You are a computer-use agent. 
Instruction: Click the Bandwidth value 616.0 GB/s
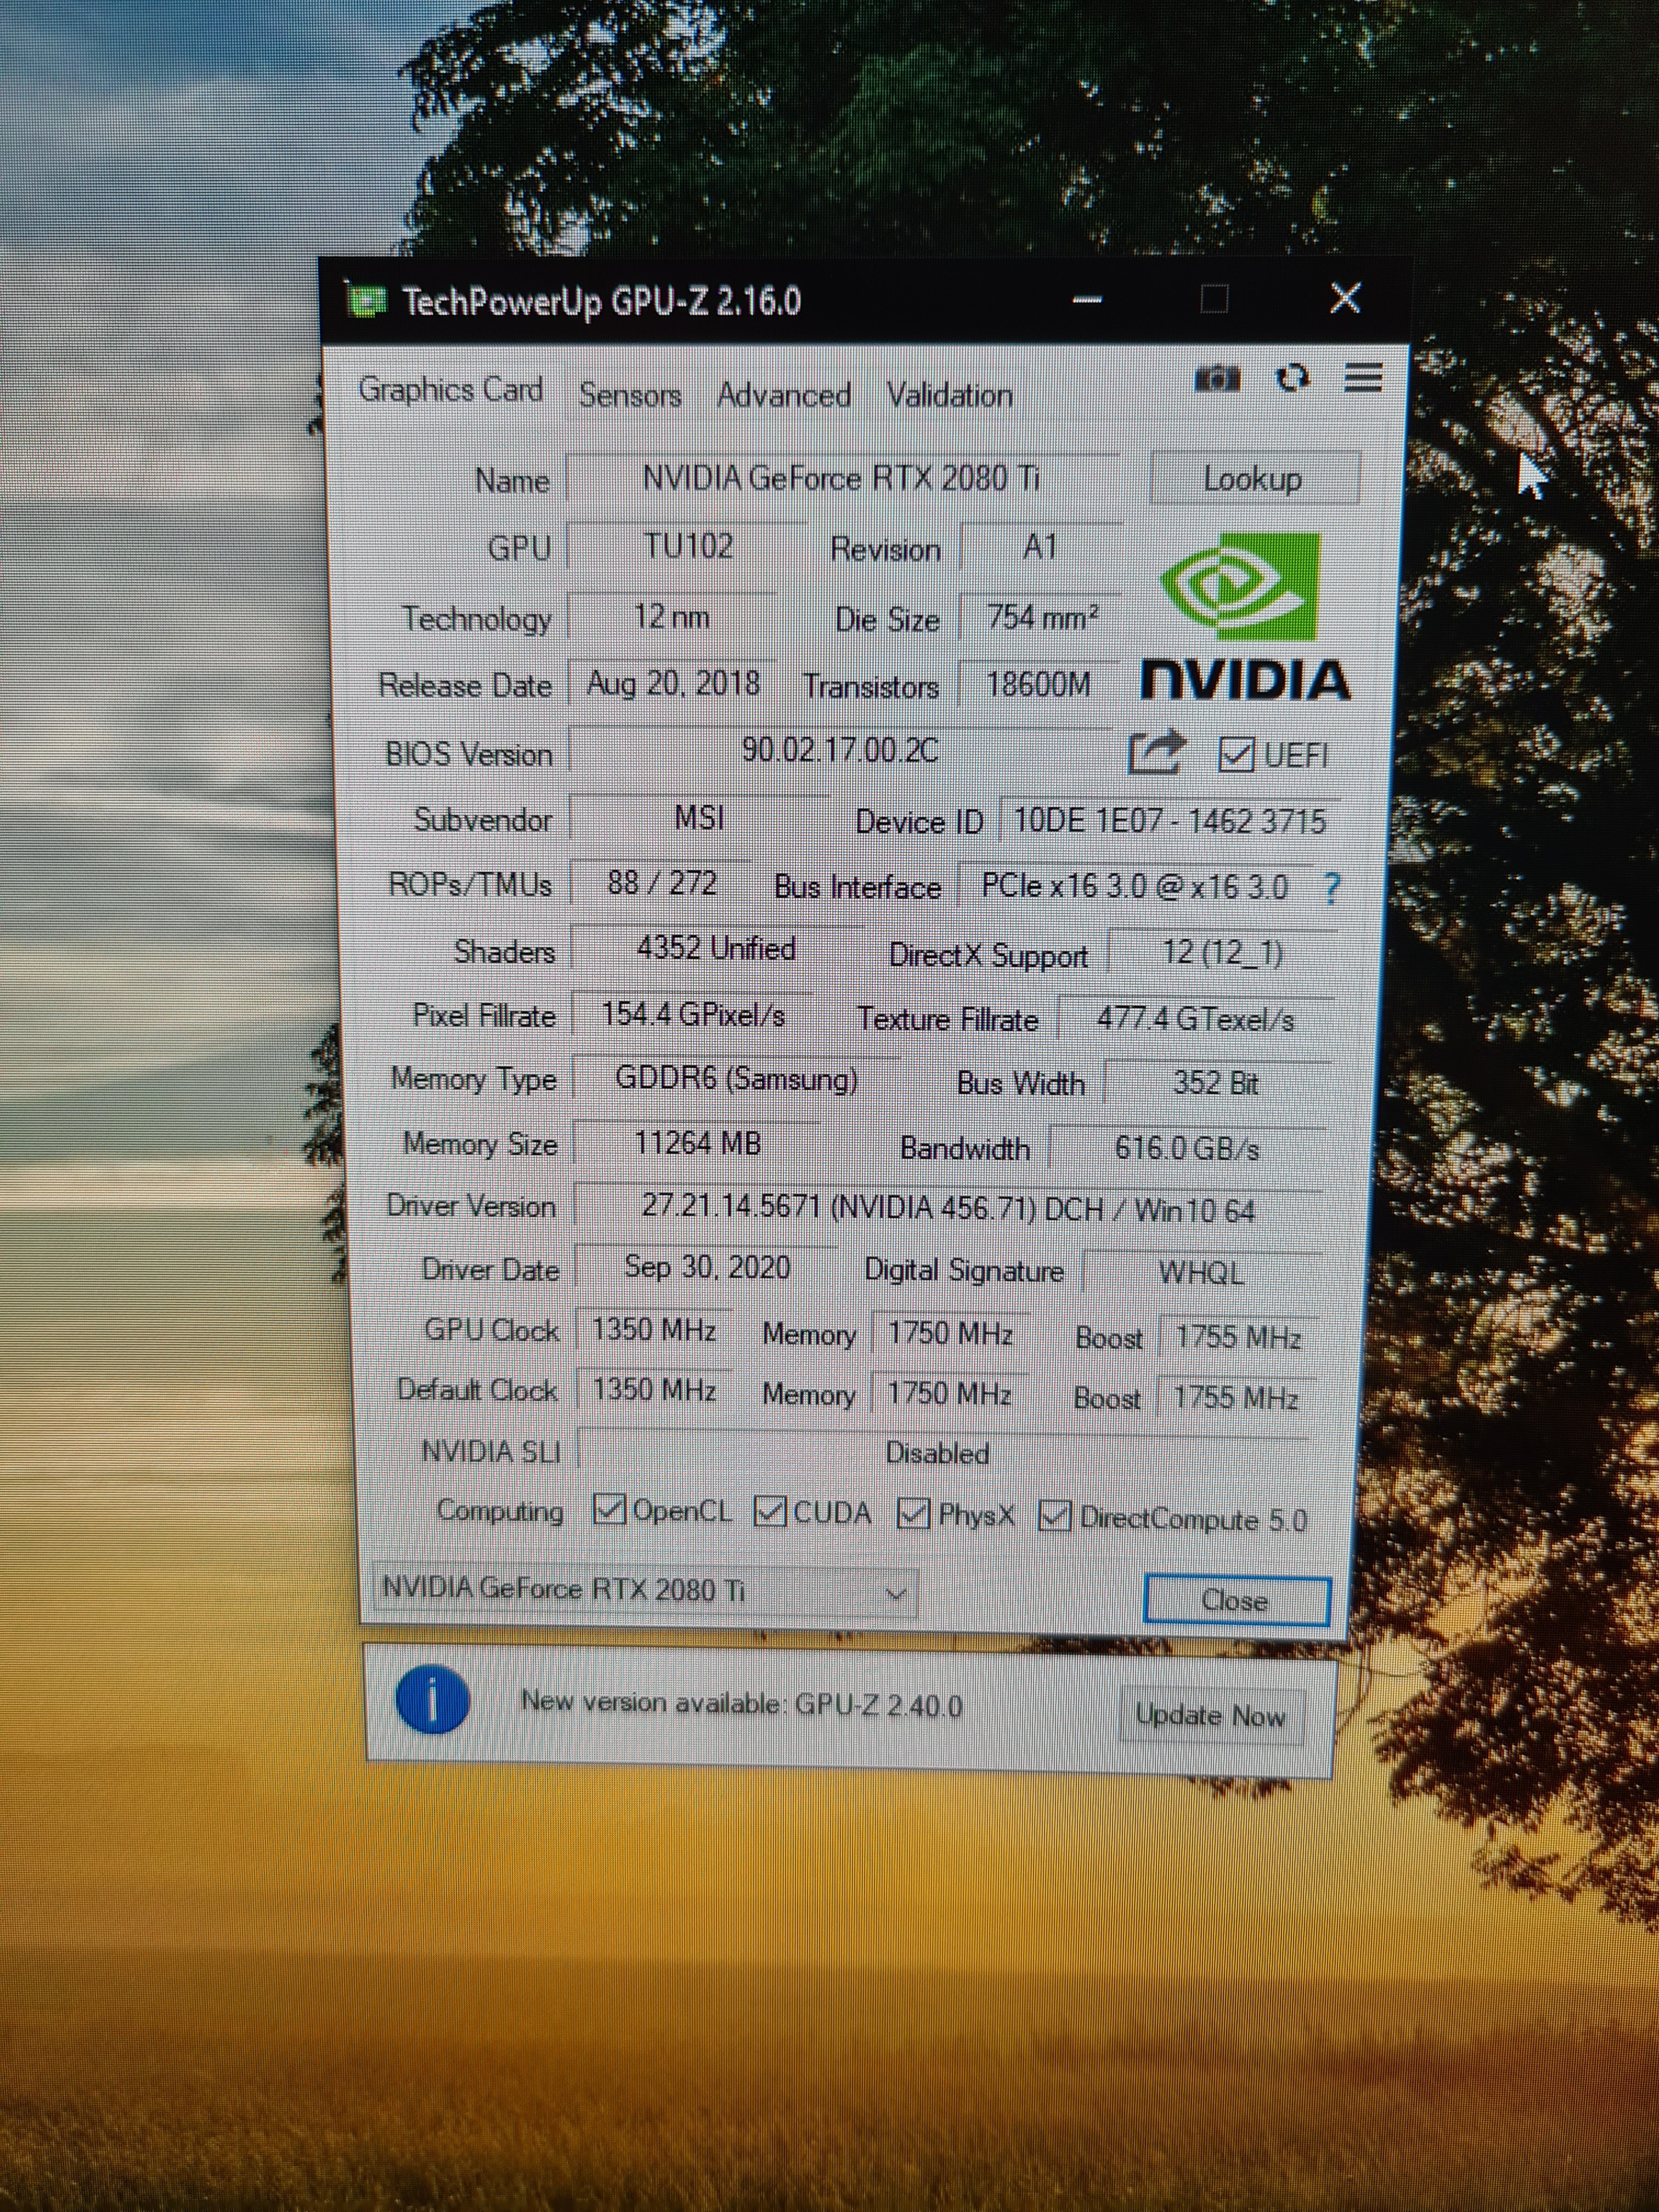pyautogui.click(x=1187, y=1148)
